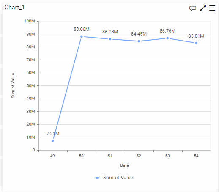The height and width of the screenshot is (192, 219).
Task: Open the comment bubble icon
Action: click(192, 8)
